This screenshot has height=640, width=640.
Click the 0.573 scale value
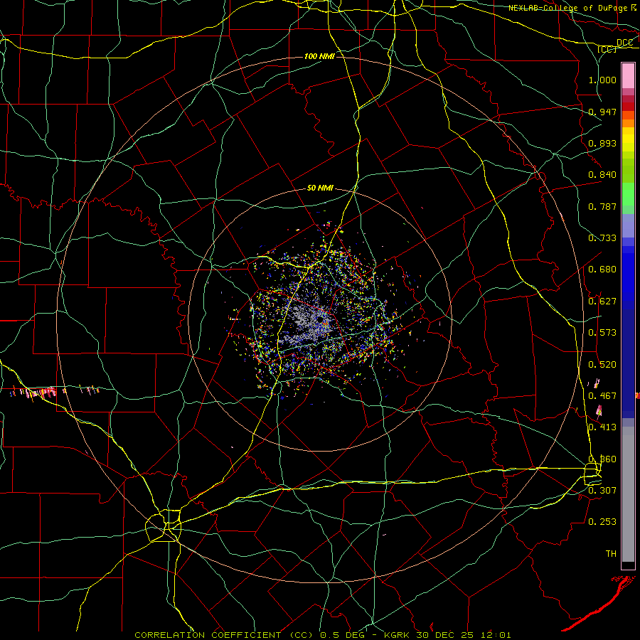[602, 333]
